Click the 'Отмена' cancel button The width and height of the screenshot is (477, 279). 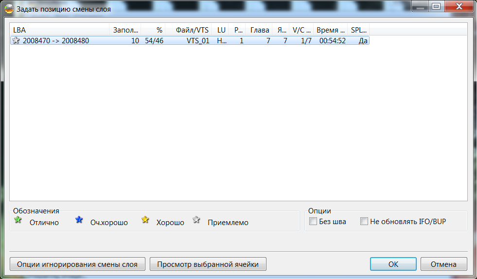point(443,264)
